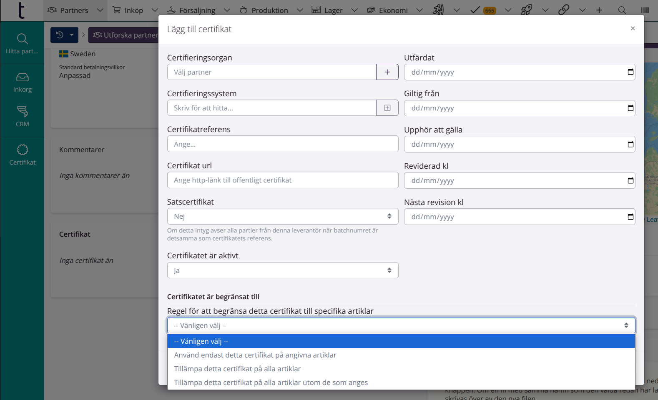The image size is (658, 400).
Task: Select 'Tillämpa detta certifikat på alla artiklar' option
Action: (x=237, y=369)
